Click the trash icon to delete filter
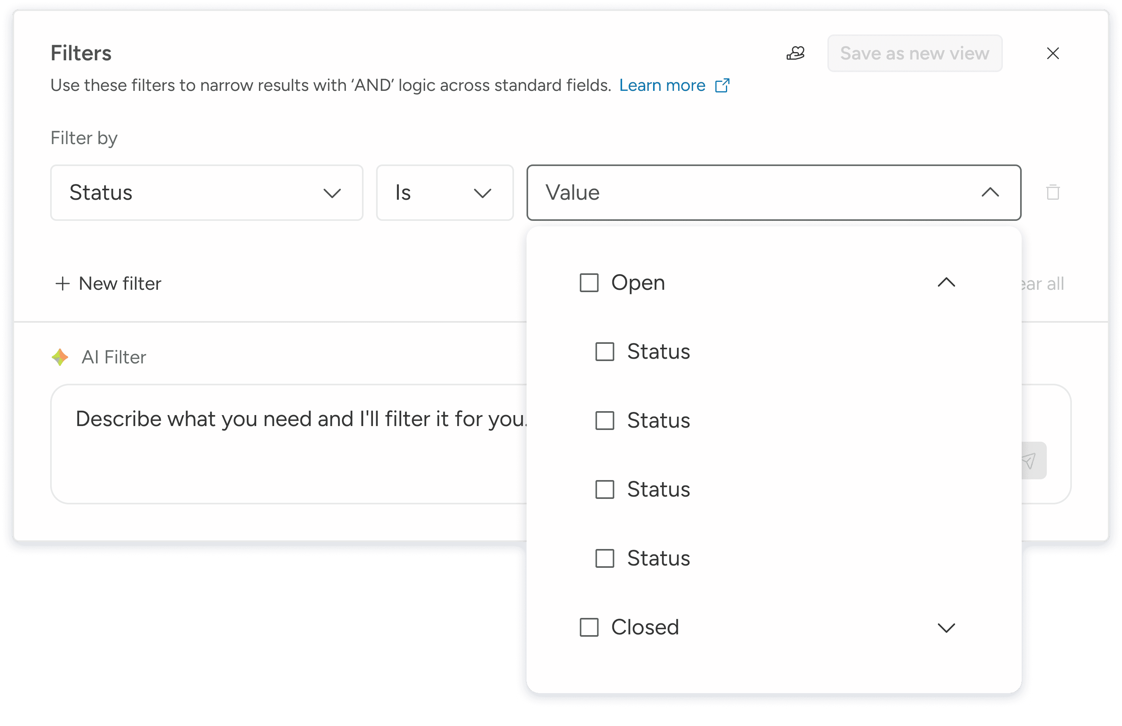1122x726 pixels. click(1053, 192)
